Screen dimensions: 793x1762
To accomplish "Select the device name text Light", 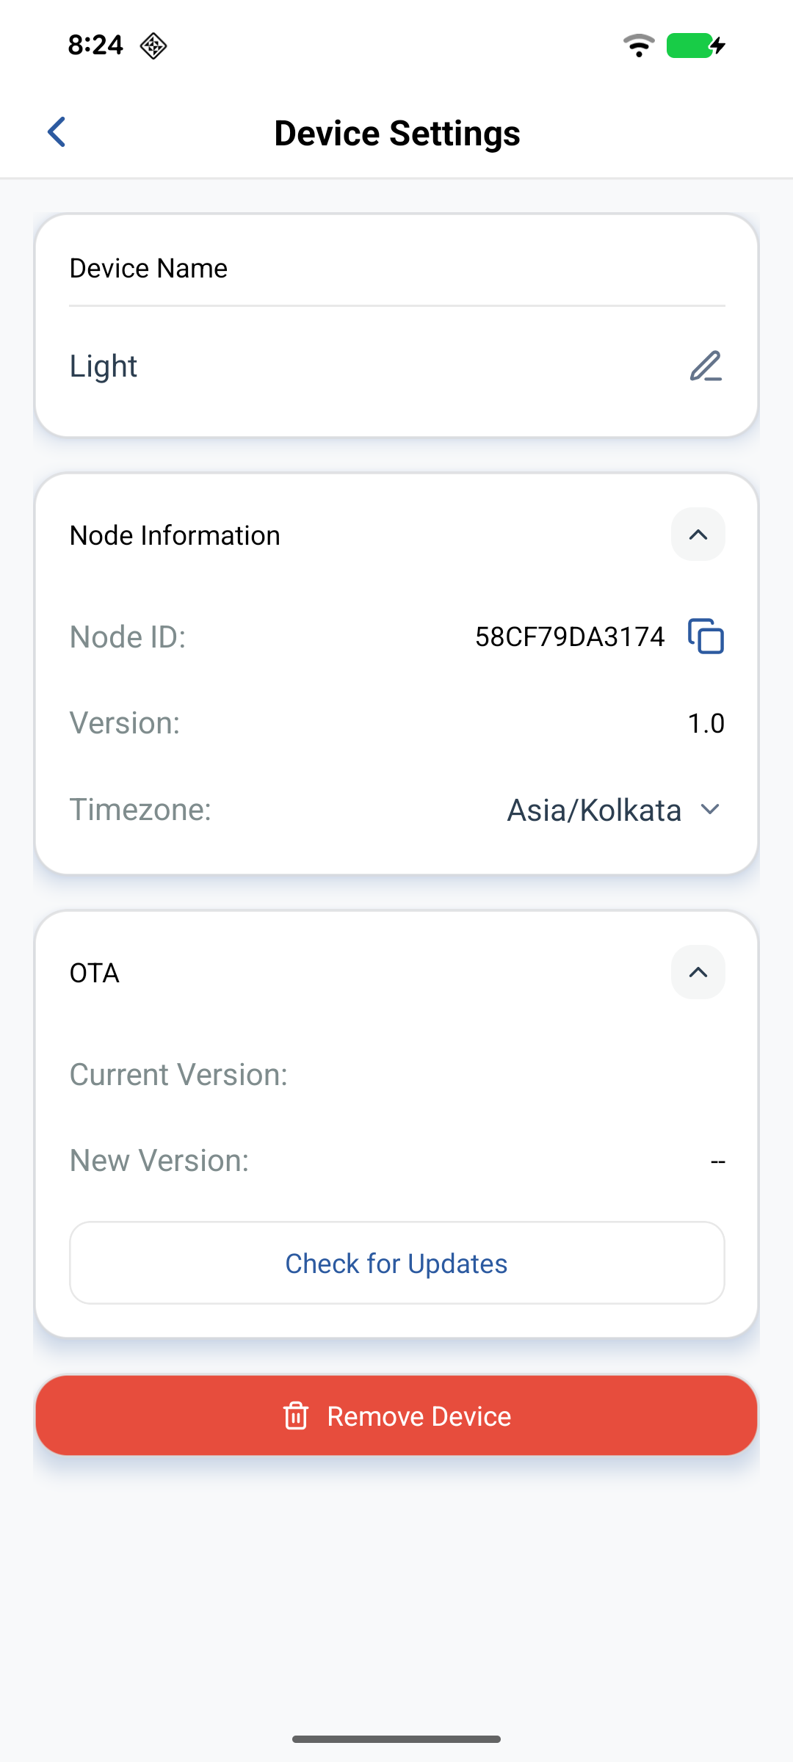I will [x=104, y=366].
